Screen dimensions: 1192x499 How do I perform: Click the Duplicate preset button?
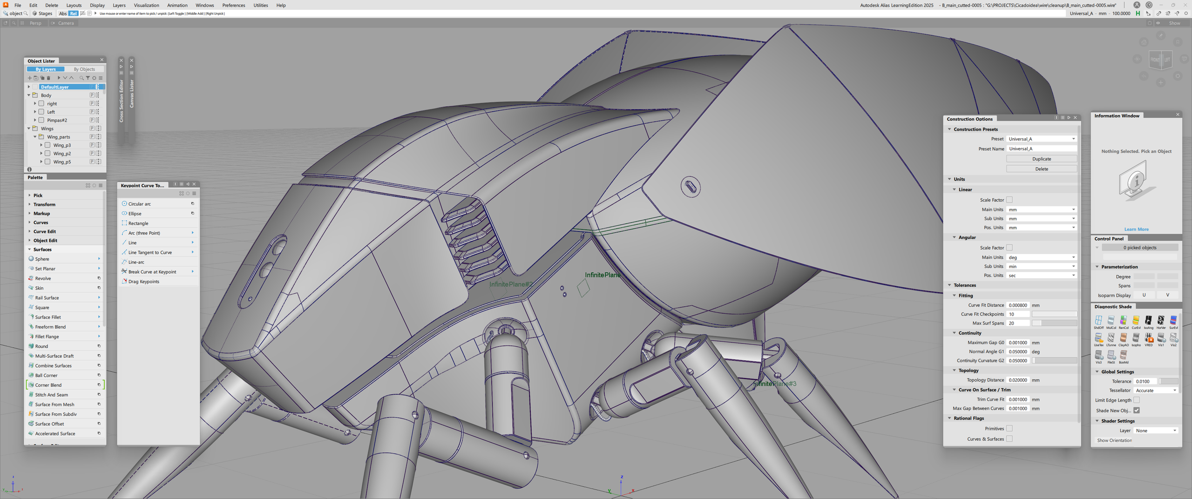coord(1042,158)
